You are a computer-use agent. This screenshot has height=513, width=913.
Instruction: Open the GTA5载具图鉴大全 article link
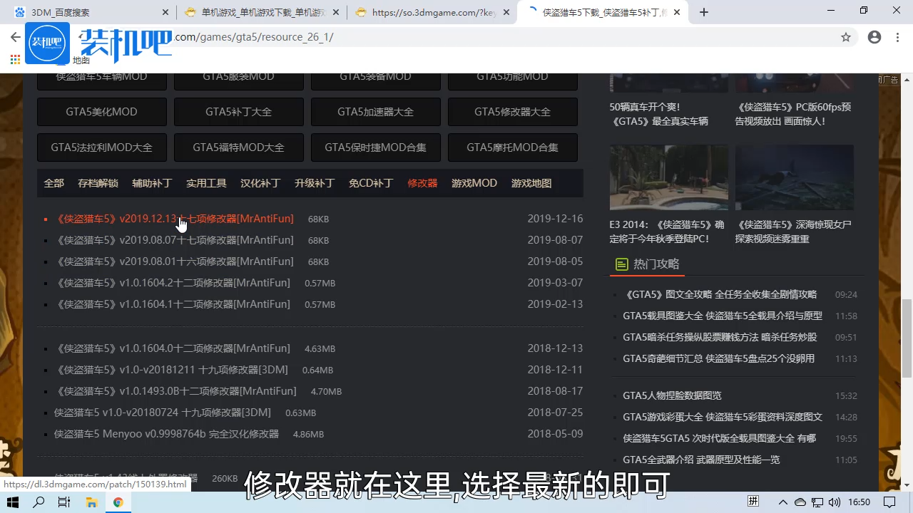[723, 316]
